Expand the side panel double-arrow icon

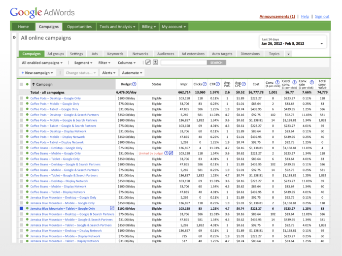click(14, 37)
